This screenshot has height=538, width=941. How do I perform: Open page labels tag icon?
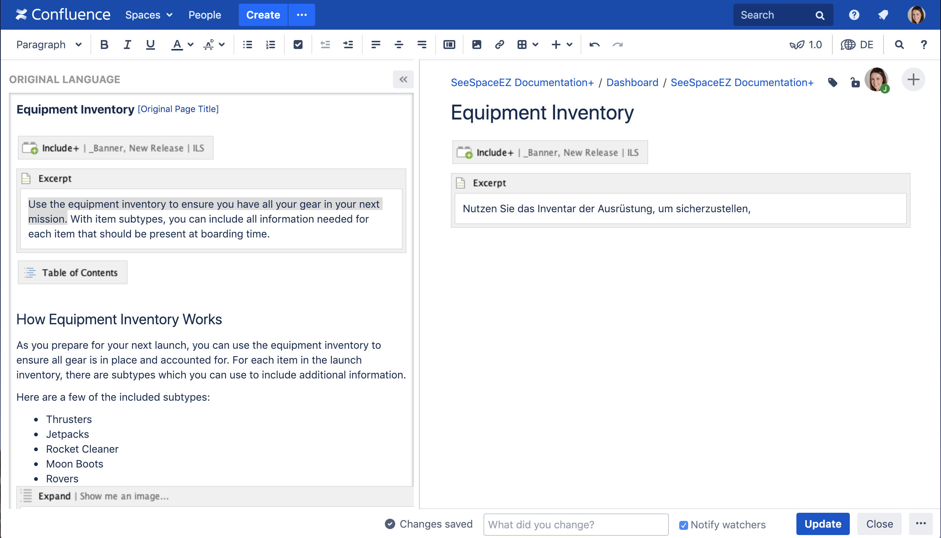(833, 82)
